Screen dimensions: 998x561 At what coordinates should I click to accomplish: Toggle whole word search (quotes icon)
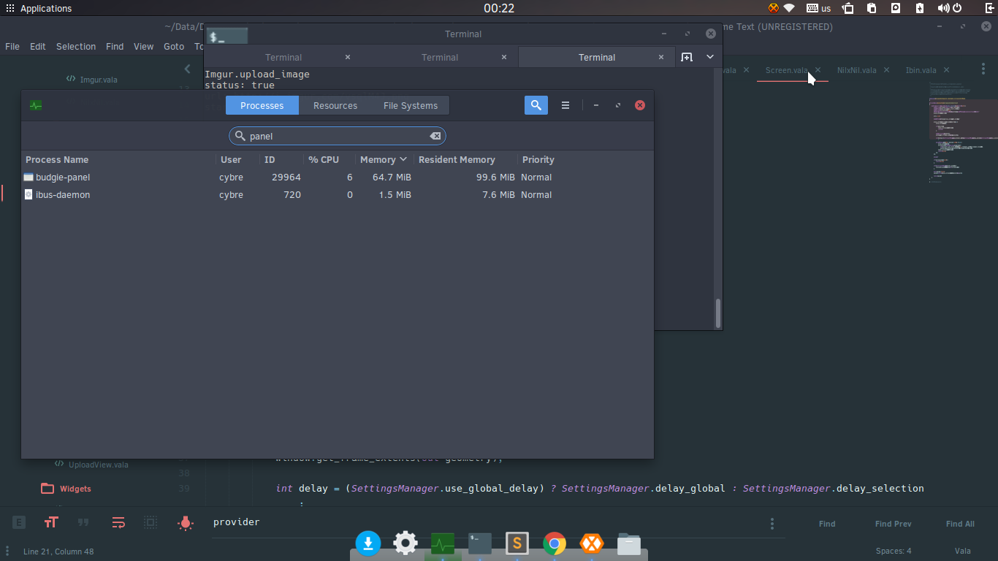coord(83,522)
